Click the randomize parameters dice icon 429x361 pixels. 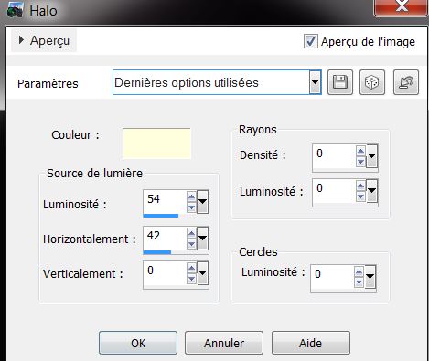(x=372, y=82)
